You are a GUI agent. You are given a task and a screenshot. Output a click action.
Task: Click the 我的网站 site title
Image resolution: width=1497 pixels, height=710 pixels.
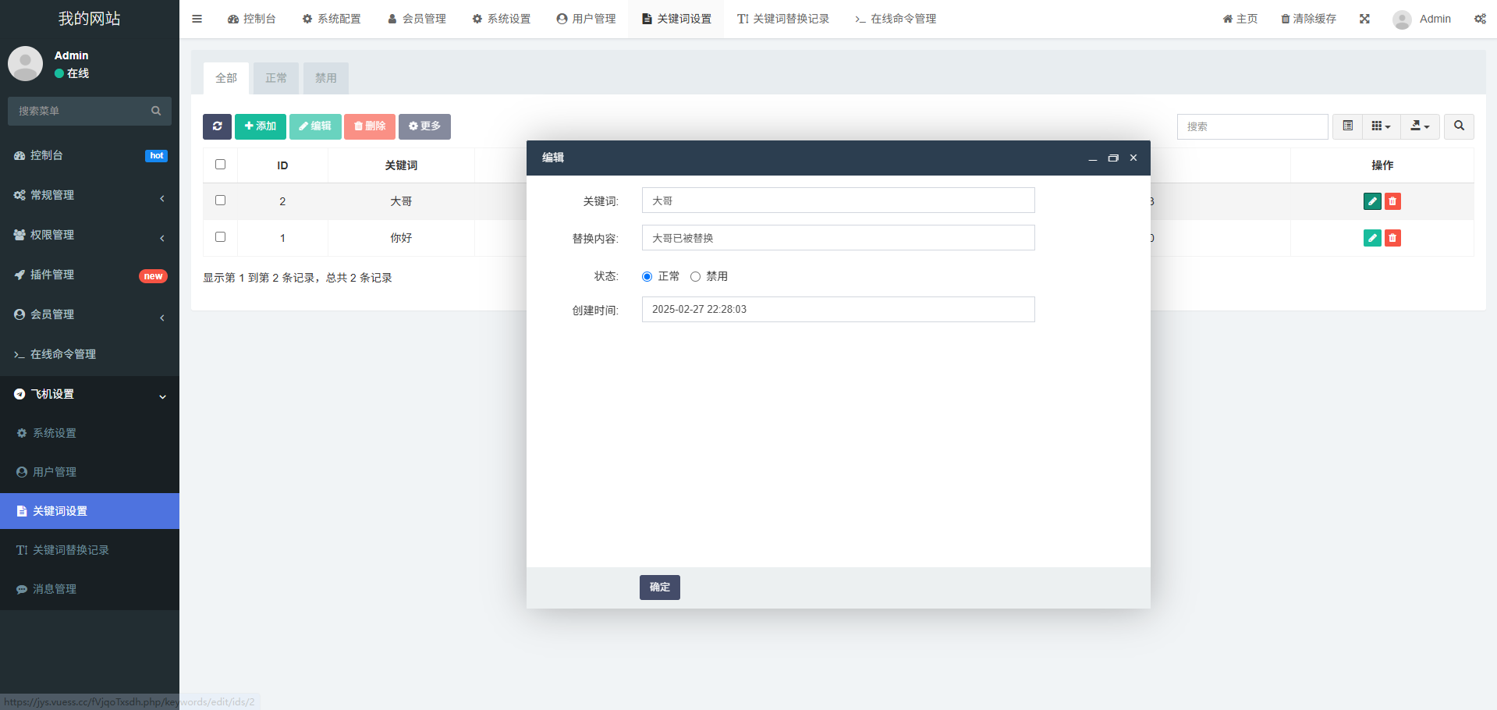pyautogui.click(x=90, y=19)
